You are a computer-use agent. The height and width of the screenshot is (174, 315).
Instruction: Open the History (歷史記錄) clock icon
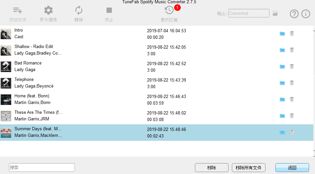(169, 10)
